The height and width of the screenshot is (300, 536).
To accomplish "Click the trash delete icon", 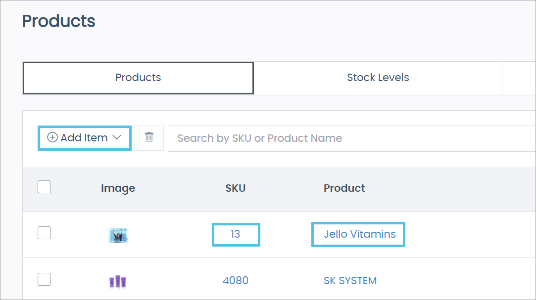I will click(x=149, y=137).
